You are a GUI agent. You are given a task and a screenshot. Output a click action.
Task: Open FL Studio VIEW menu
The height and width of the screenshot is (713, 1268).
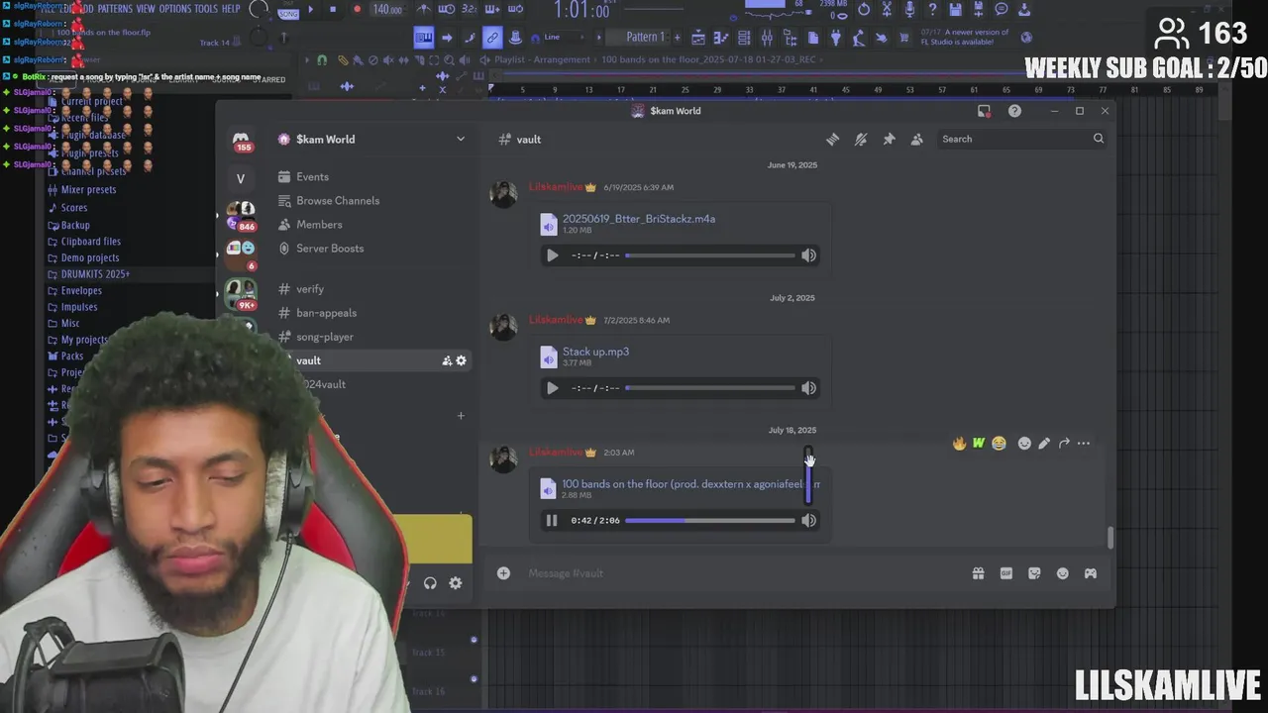pyautogui.click(x=146, y=9)
